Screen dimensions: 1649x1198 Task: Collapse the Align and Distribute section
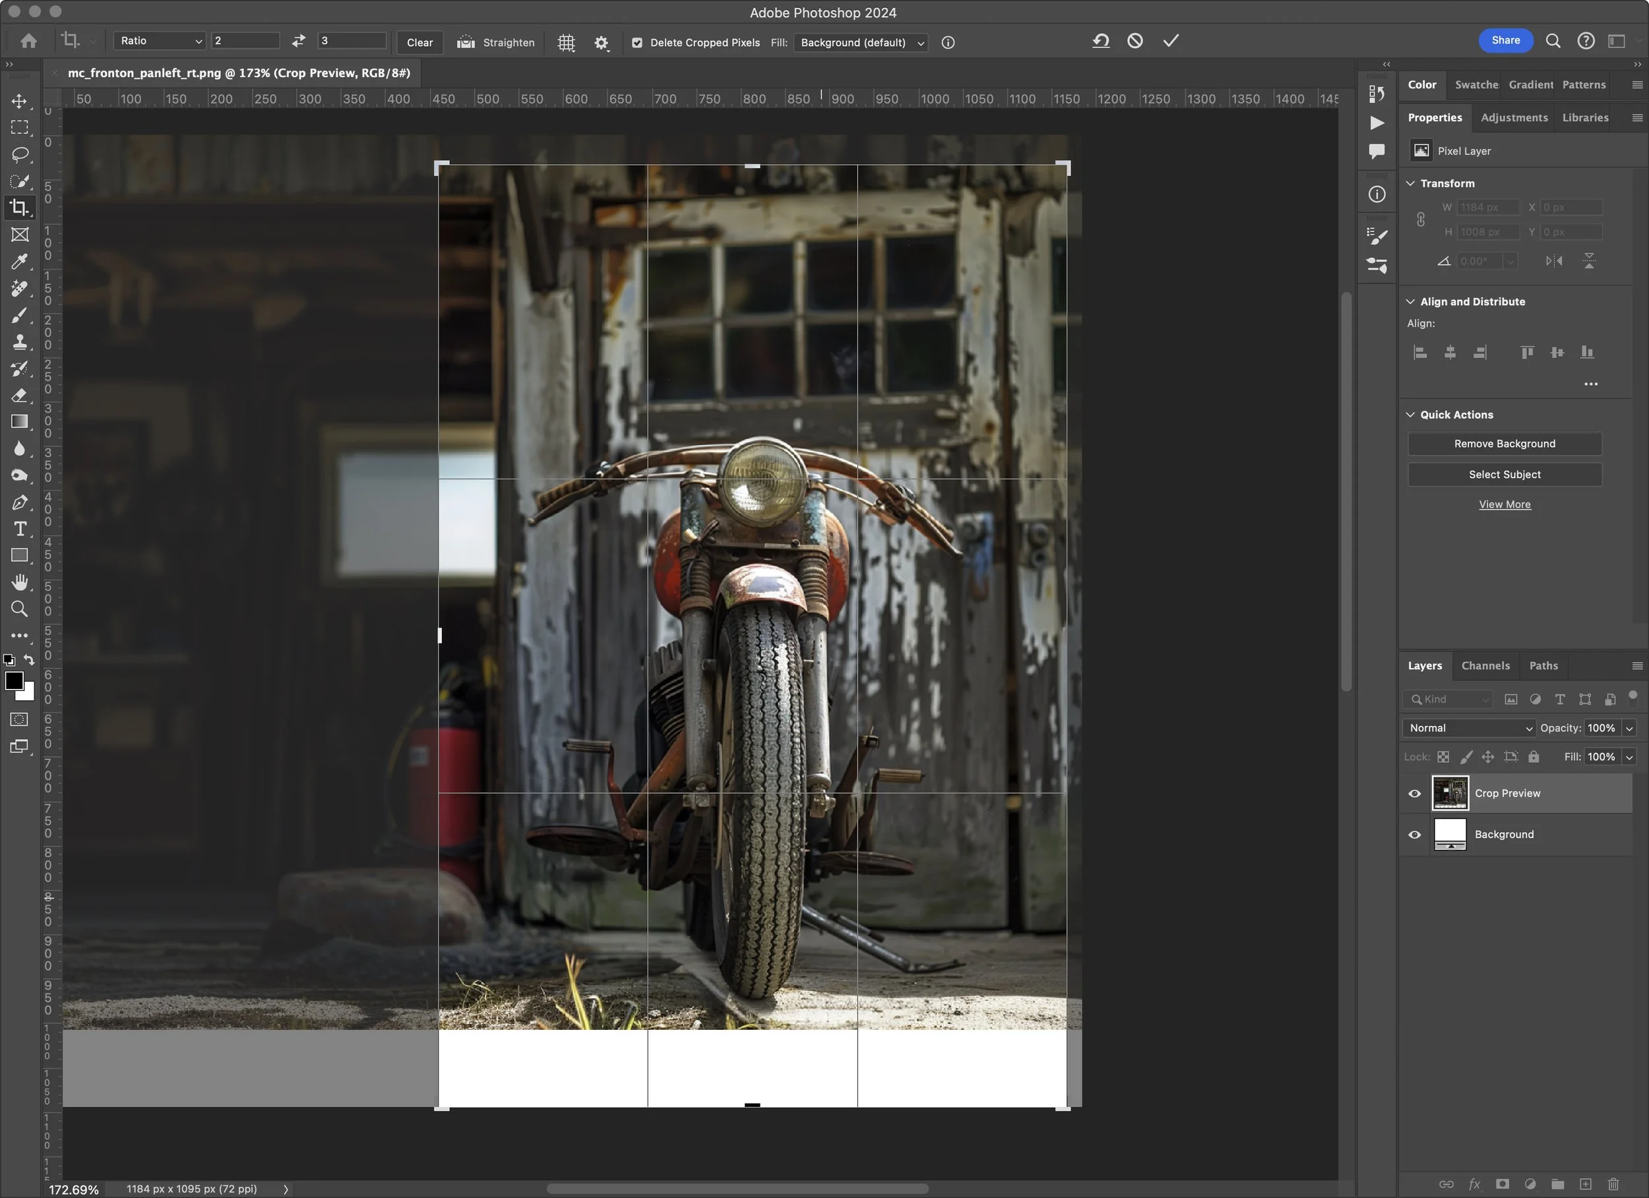pos(1410,302)
